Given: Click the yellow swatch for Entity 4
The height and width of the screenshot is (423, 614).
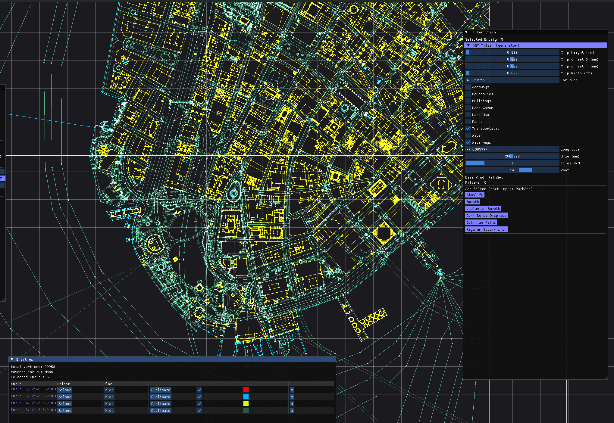Looking at the screenshot, I should click(x=246, y=404).
